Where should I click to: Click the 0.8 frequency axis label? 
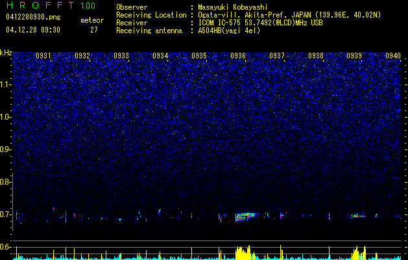6,182
